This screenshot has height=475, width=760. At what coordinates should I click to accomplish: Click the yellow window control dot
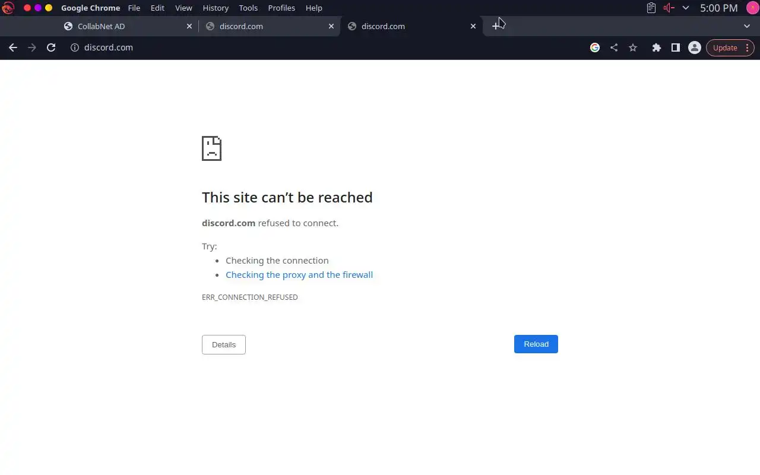(49, 8)
